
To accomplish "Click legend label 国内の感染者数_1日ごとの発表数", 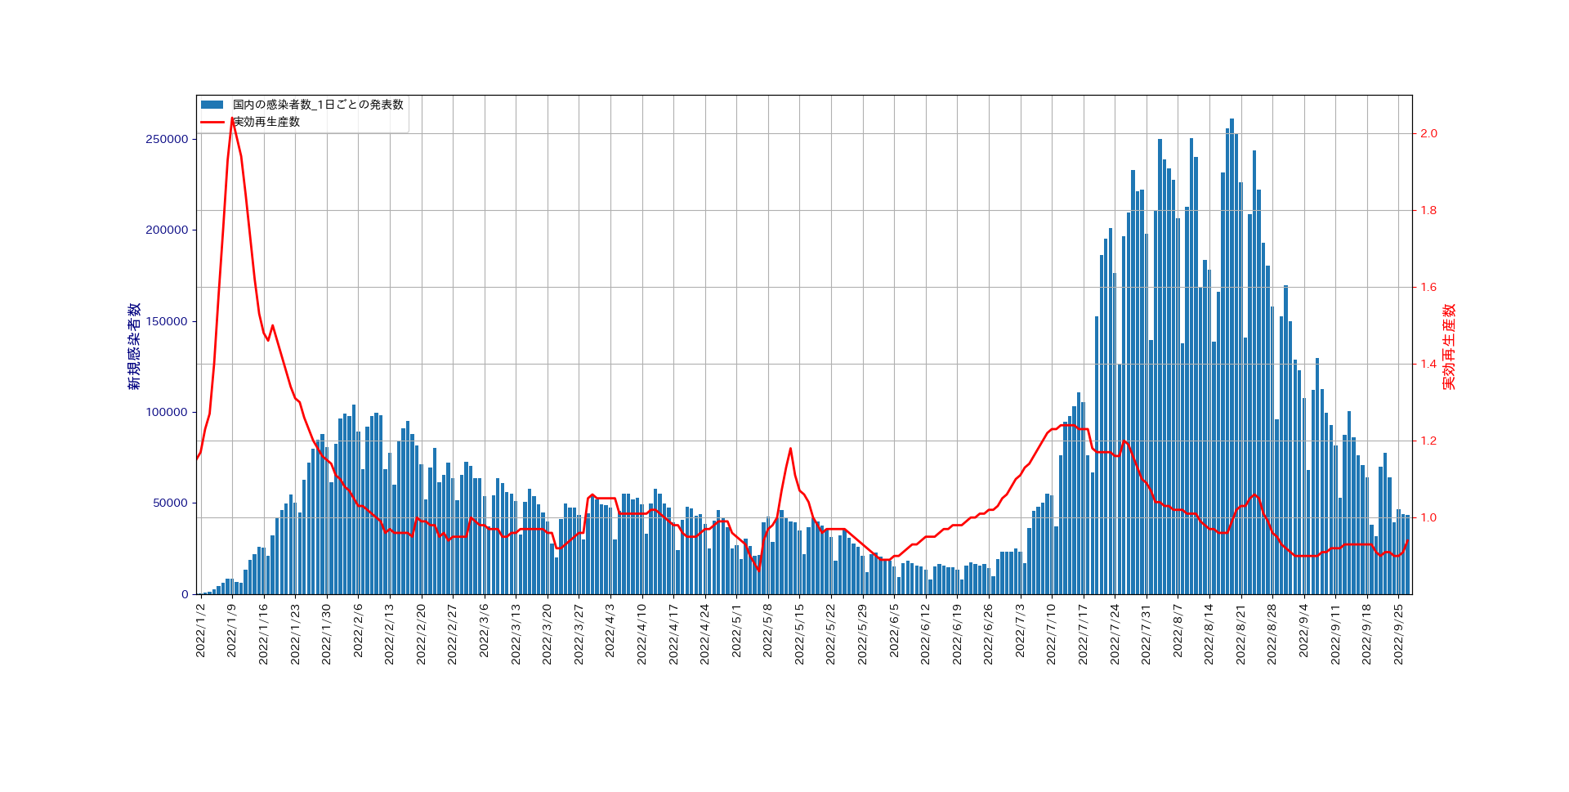I will [x=318, y=105].
